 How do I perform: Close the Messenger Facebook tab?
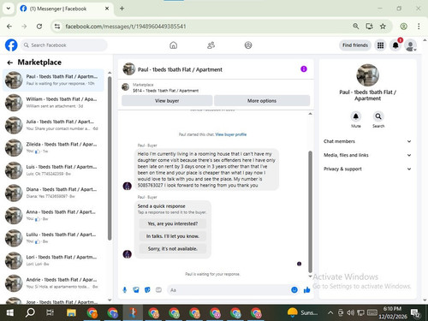107,9
